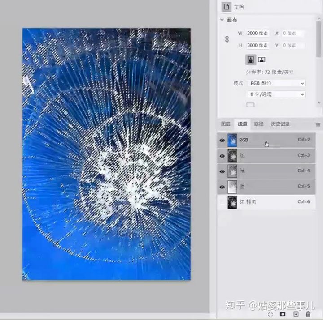Delete current channel trash icon
The image size is (323, 320).
[x=308, y=314]
